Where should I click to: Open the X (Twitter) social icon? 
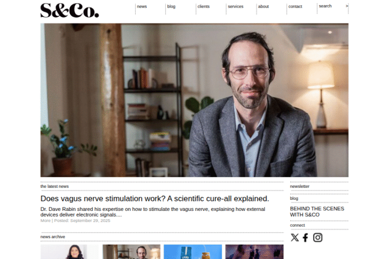294,237
